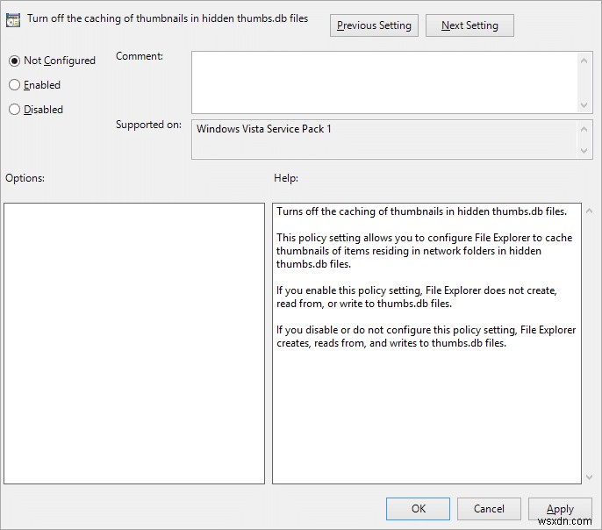Choose the Enabled option
The width and height of the screenshot is (602, 530).
tap(14, 85)
